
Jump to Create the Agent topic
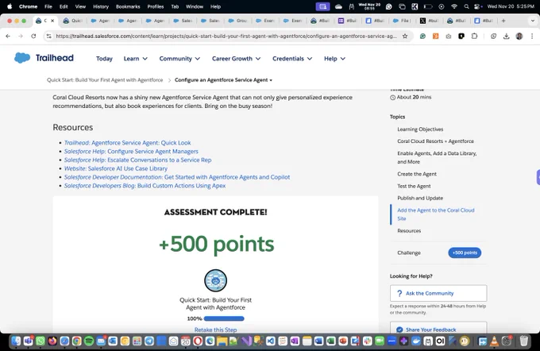417,174
